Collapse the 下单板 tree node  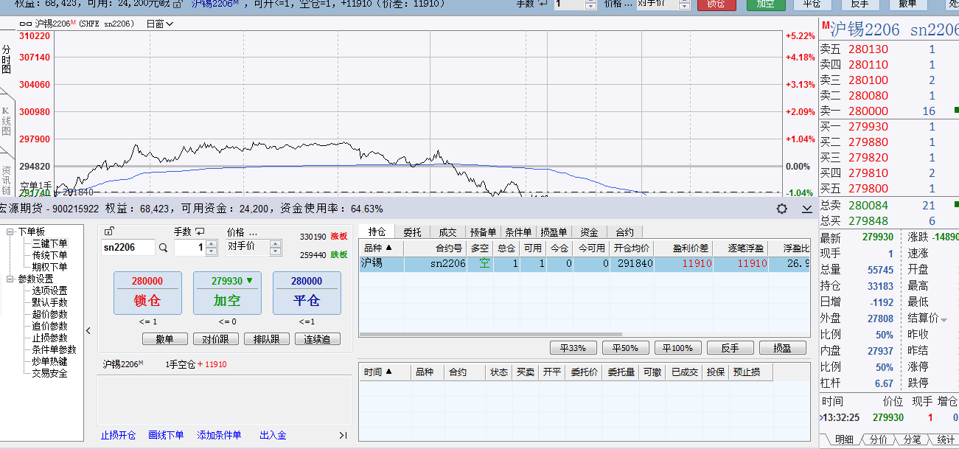pyautogui.click(x=10, y=232)
